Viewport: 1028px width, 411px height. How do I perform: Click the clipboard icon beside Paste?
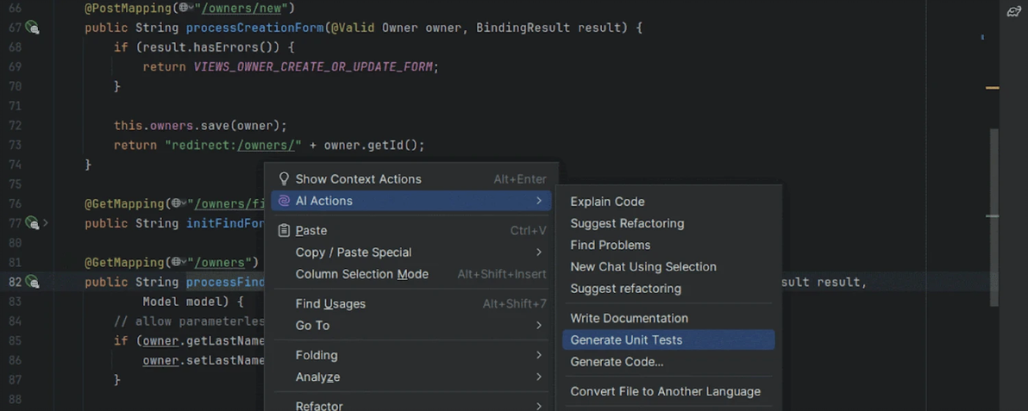coord(284,231)
